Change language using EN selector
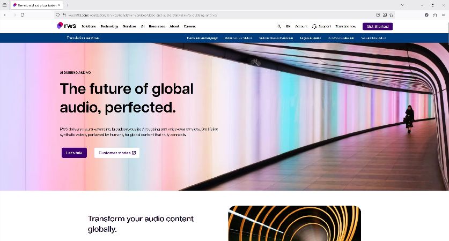 288,26
